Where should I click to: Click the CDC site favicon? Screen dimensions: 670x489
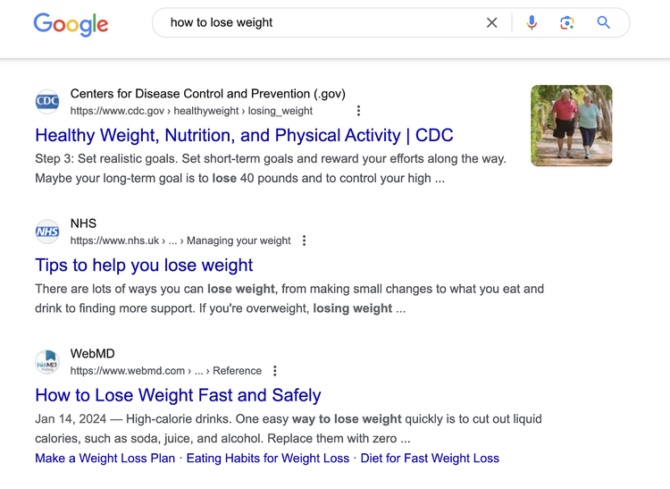coord(47,102)
